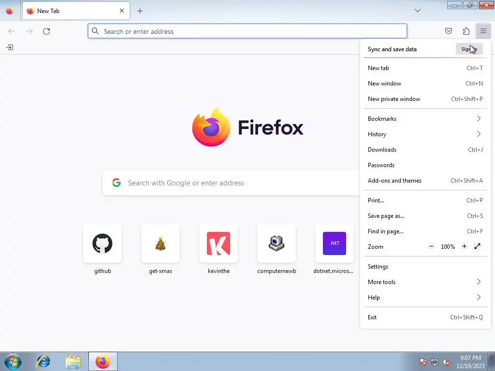
Task: Open Windows Explorer from taskbar
Action: (73, 361)
